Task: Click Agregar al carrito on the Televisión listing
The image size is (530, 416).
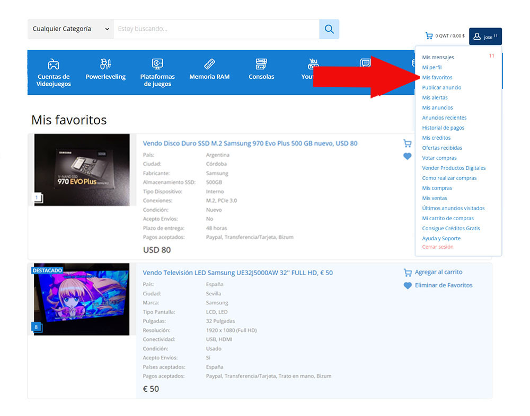Action: [x=432, y=272]
